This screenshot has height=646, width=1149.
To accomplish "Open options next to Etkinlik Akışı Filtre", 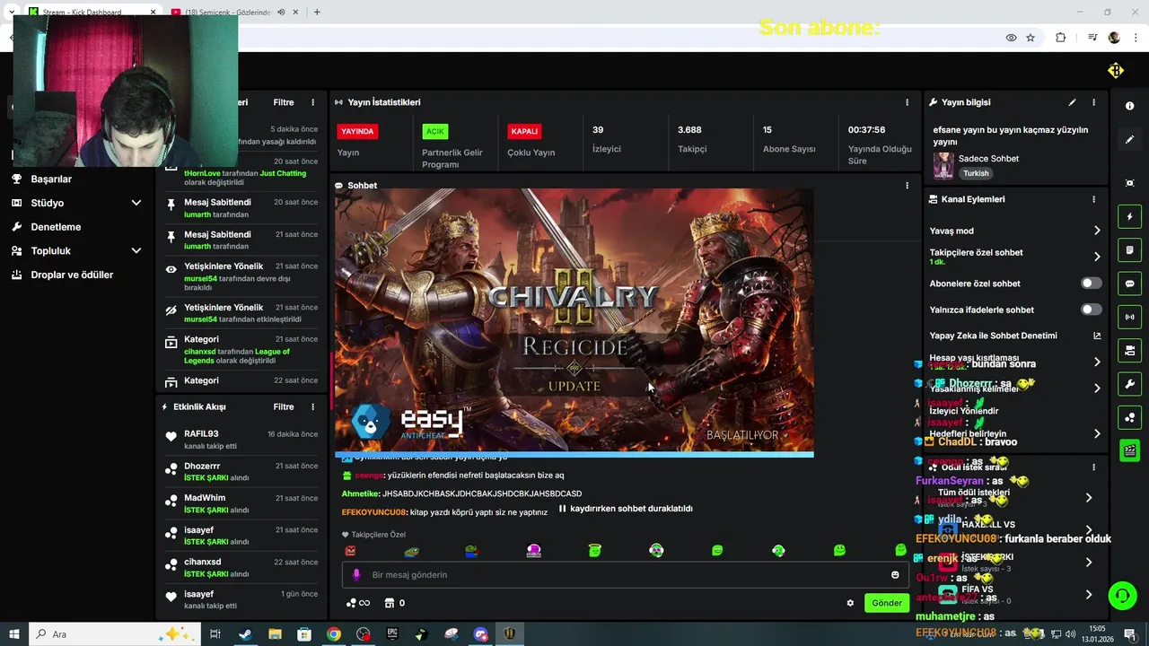I will pyautogui.click(x=312, y=406).
